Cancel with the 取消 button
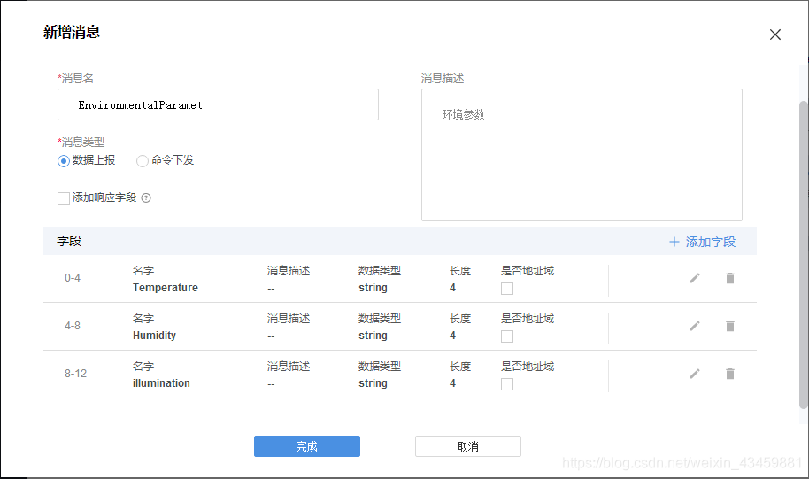The height and width of the screenshot is (479, 809). click(x=468, y=446)
